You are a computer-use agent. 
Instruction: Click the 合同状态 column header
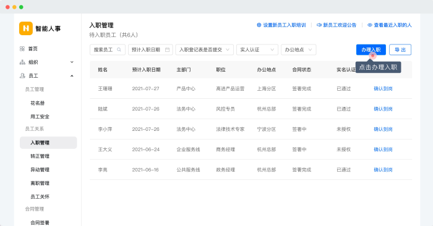302,69
